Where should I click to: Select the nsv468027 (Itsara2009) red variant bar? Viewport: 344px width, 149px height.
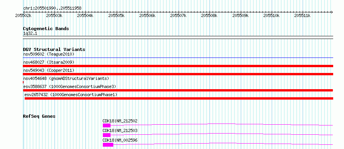pyautogui.click(x=178, y=66)
